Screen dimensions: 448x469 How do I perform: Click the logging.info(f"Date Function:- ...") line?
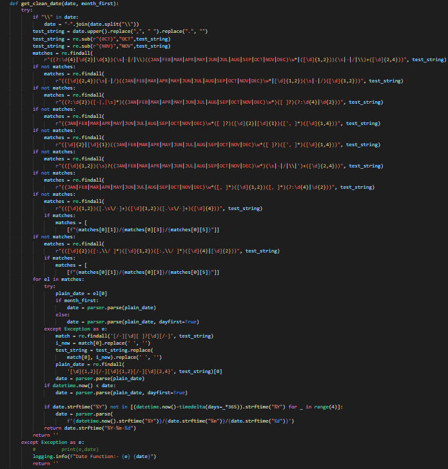tap(95, 457)
